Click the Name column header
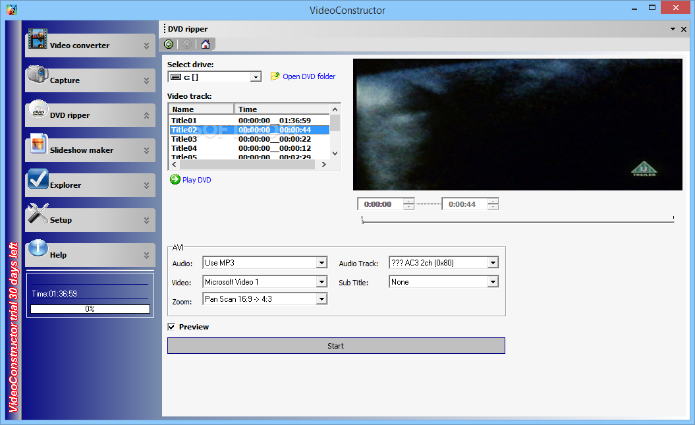Viewport: 695px width, 425px height. pos(202,109)
